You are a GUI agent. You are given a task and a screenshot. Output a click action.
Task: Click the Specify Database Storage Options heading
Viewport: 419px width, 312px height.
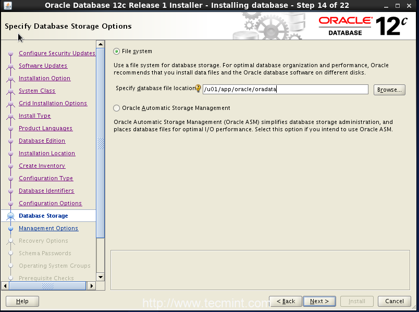(x=68, y=26)
